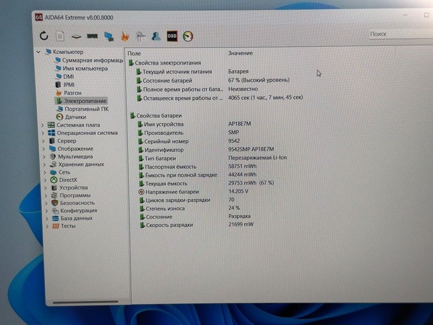Select Свойства батареи group row

156,116
